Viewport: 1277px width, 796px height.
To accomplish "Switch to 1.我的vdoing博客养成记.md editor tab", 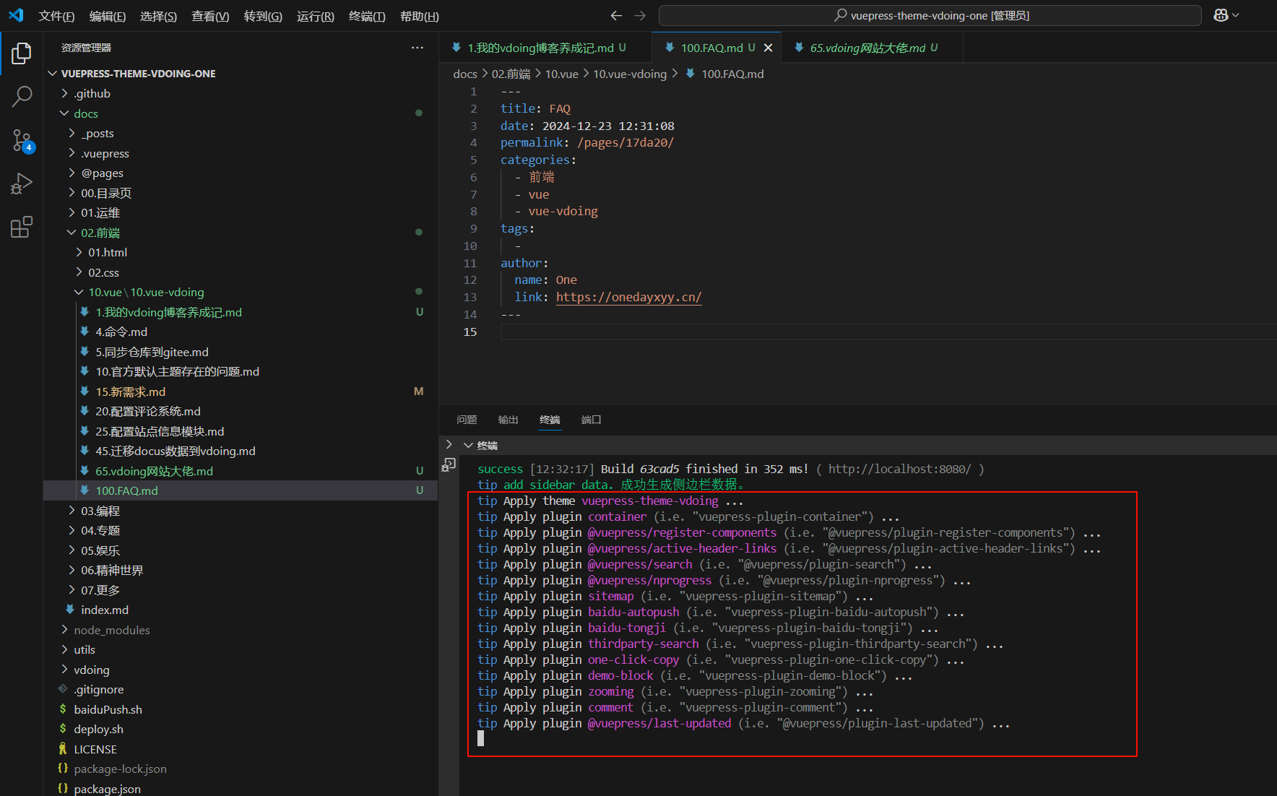I will coord(545,48).
